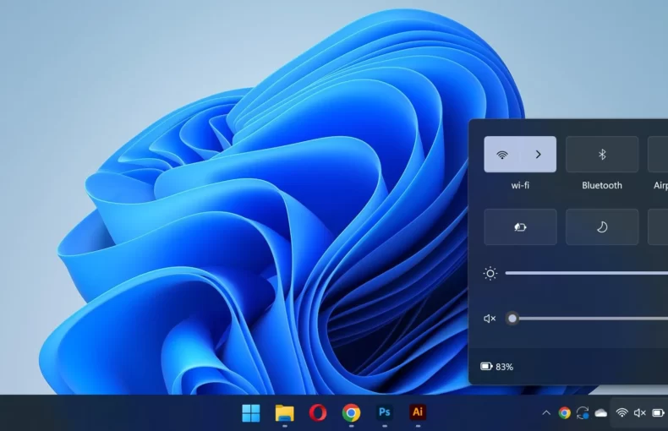Switch to Photoshop on the taskbar
Image resolution: width=668 pixels, height=431 pixels.
click(384, 412)
